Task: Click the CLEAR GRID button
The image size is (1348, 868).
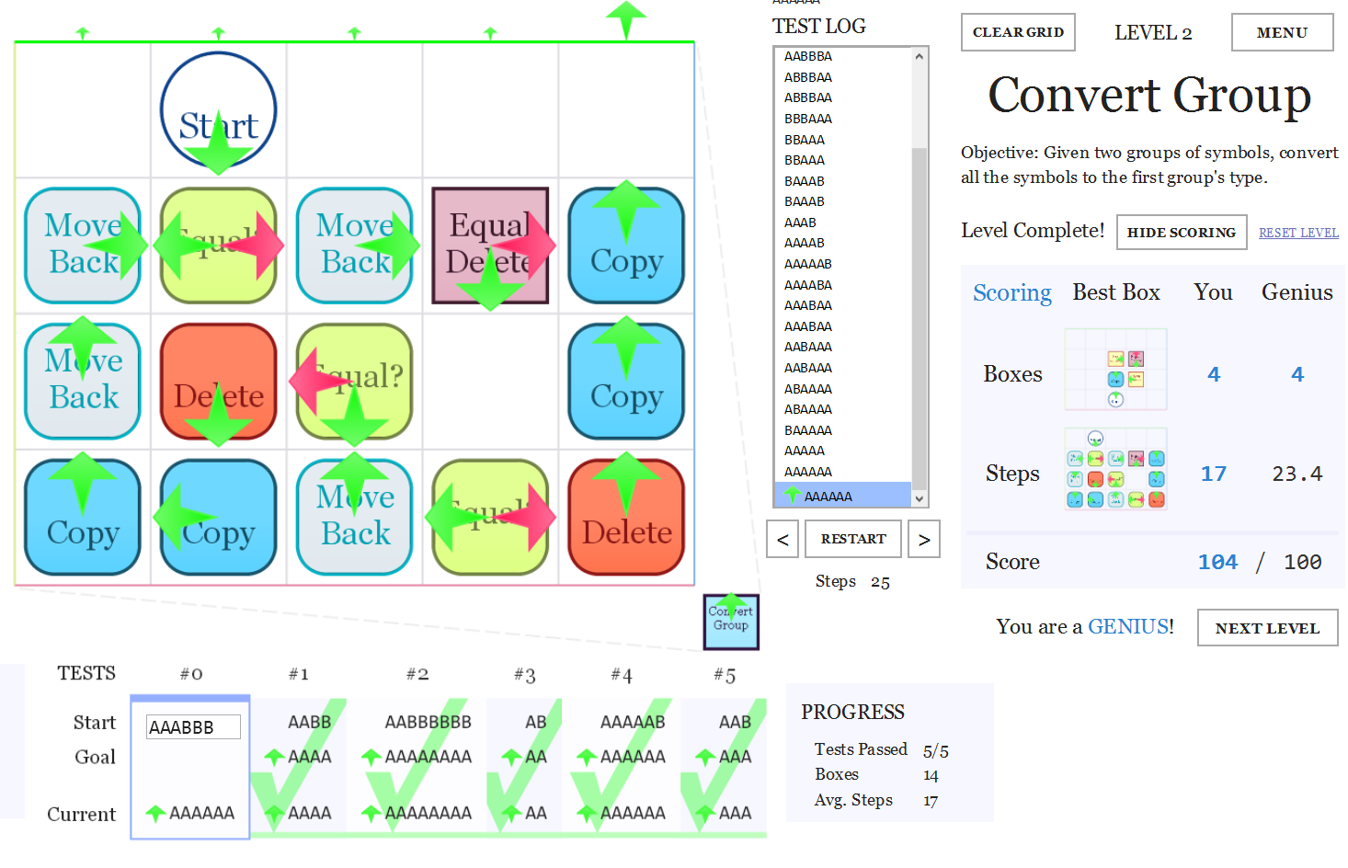Action: [1018, 32]
